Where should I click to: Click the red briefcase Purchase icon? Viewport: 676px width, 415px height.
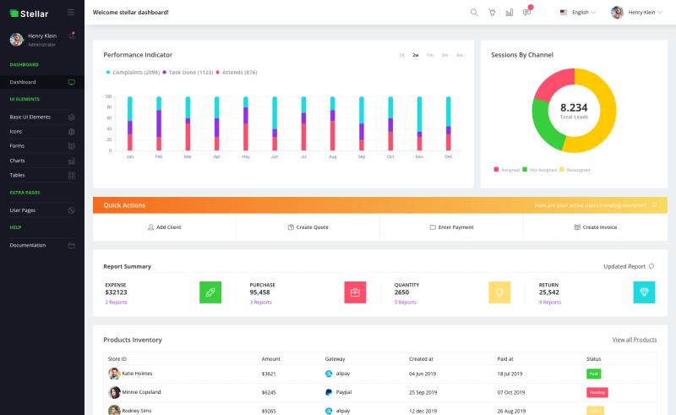point(355,292)
